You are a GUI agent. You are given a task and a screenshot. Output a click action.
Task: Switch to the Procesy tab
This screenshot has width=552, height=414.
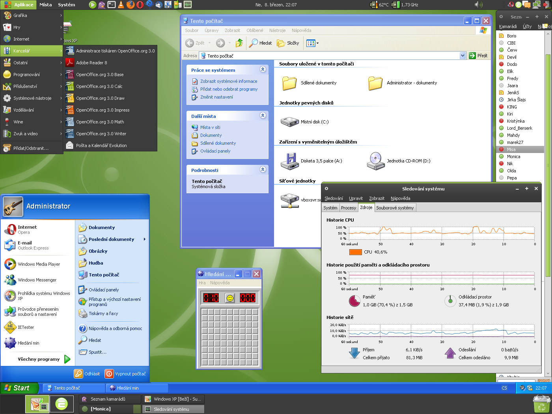coord(349,208)
